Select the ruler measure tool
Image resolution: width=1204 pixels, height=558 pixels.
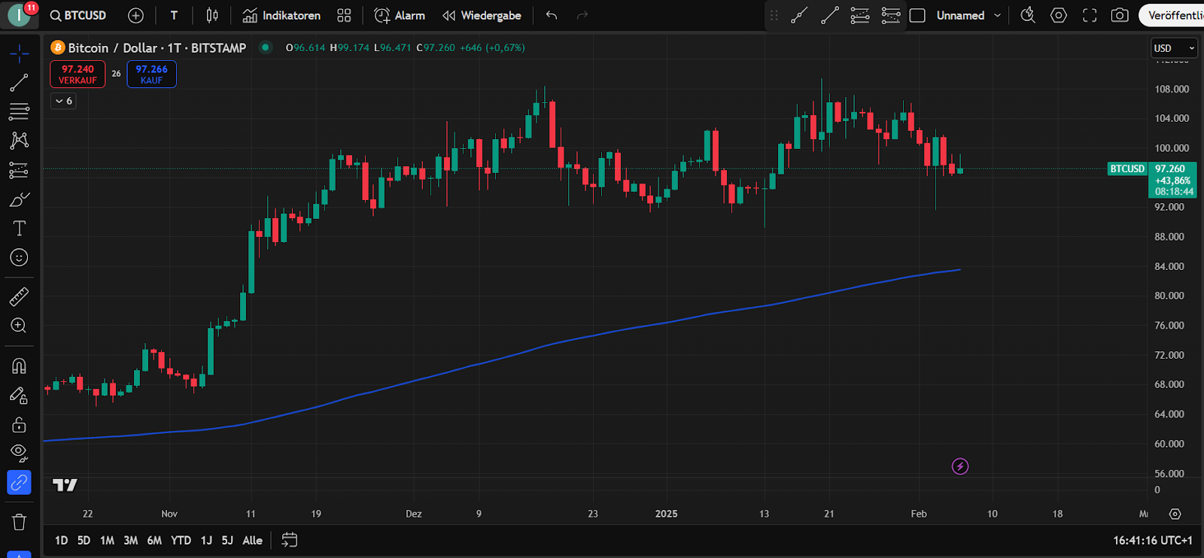tap(20, 297)
